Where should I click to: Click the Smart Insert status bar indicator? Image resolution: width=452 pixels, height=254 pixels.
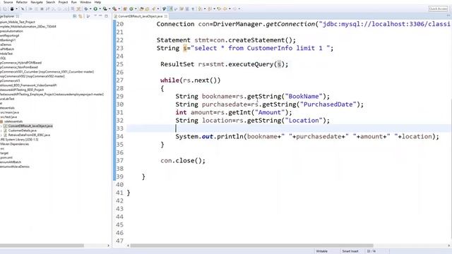pos(350,251)
